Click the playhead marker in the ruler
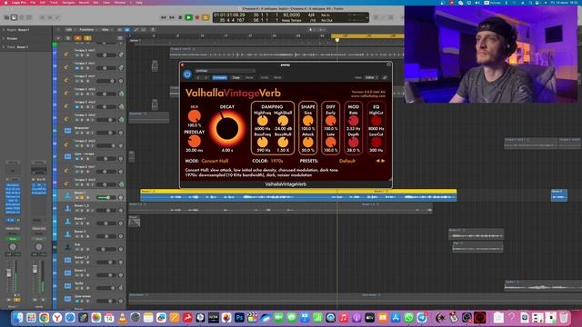This screenshot has height=327, width=582. point(337,40)
